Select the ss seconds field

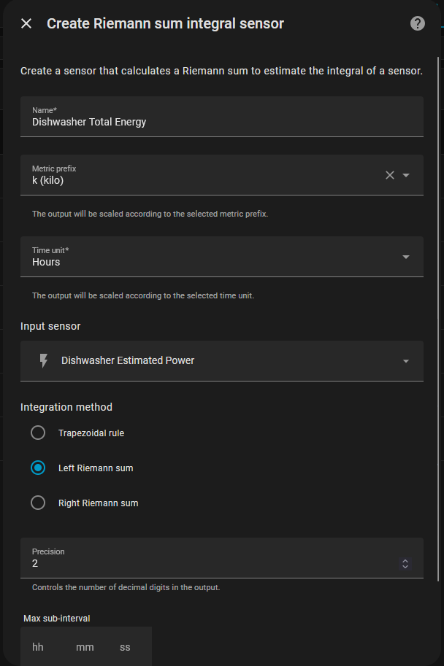(126, 647)
